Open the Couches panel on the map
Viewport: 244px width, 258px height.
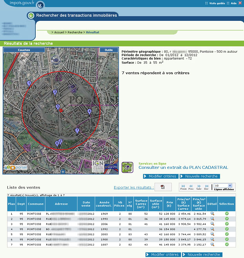pos(24,50)
